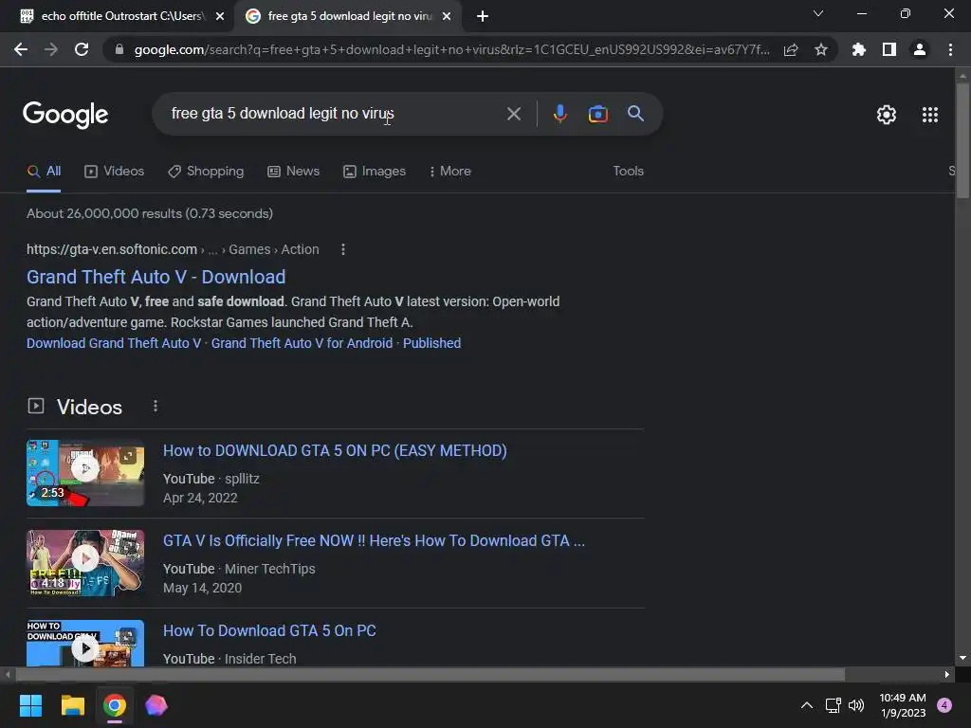Play the 4:18 video thumbnail

85,563
